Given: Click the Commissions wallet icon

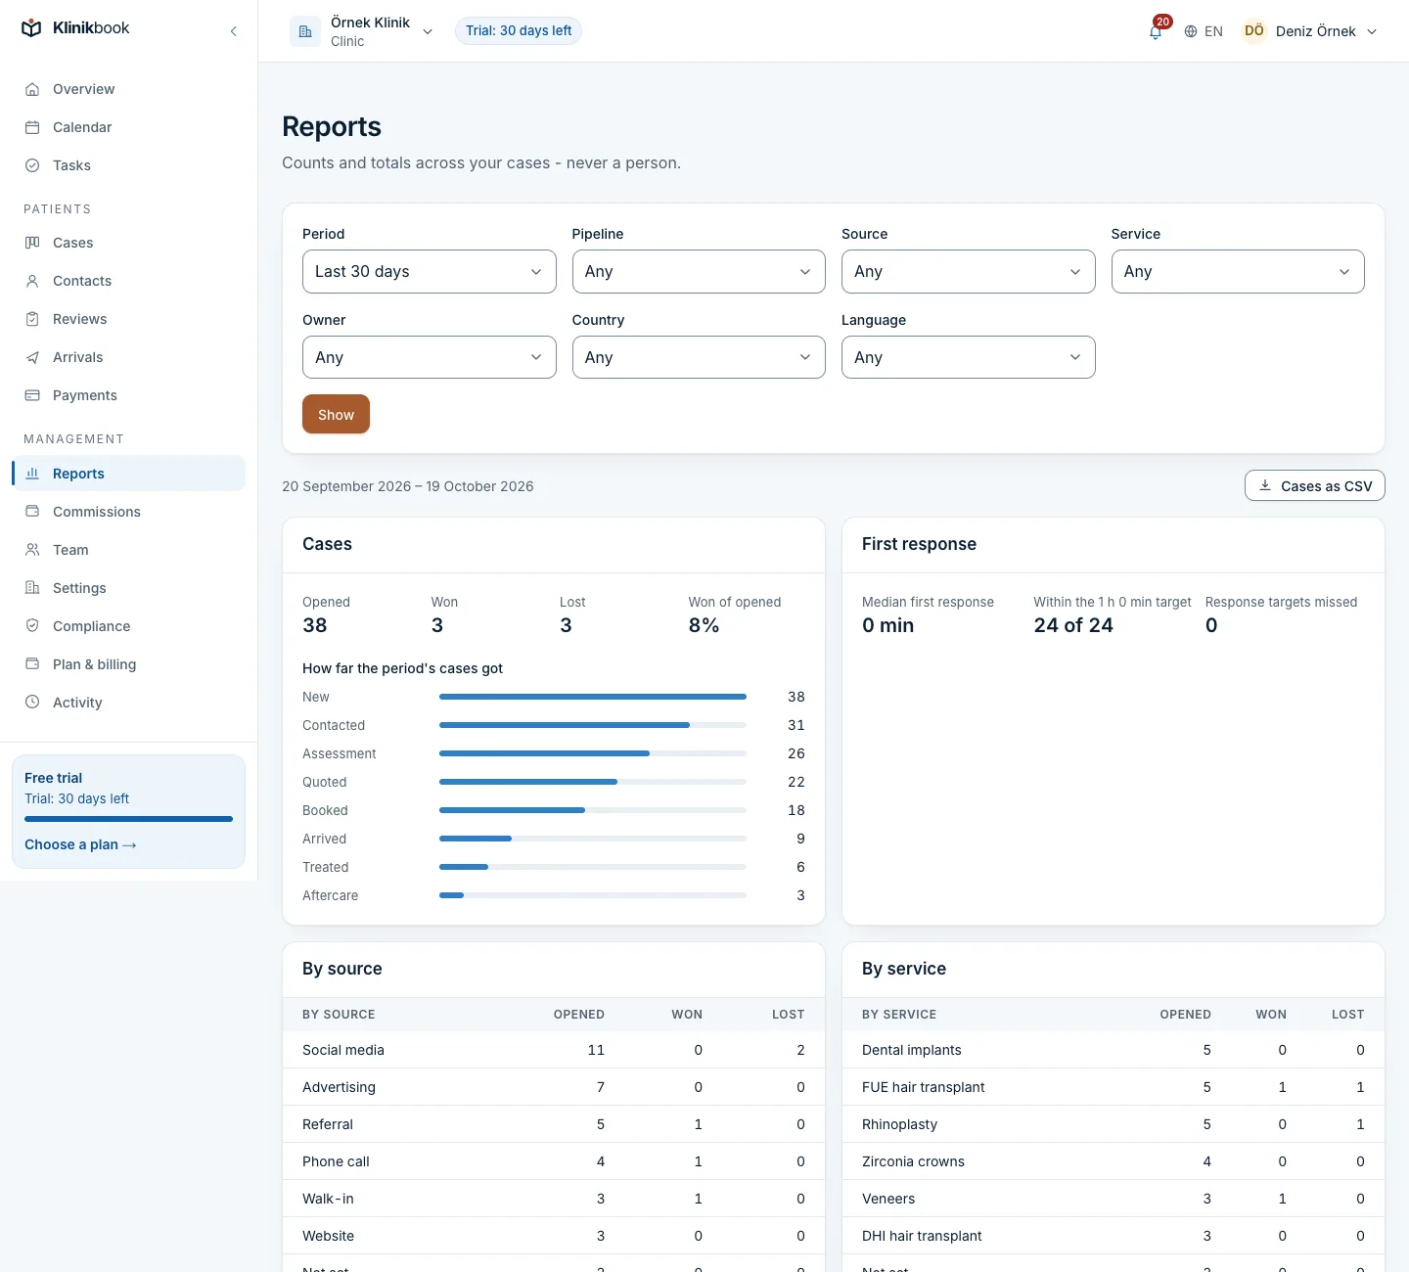Looking at the screenshot, I should [x=32, y=512].
